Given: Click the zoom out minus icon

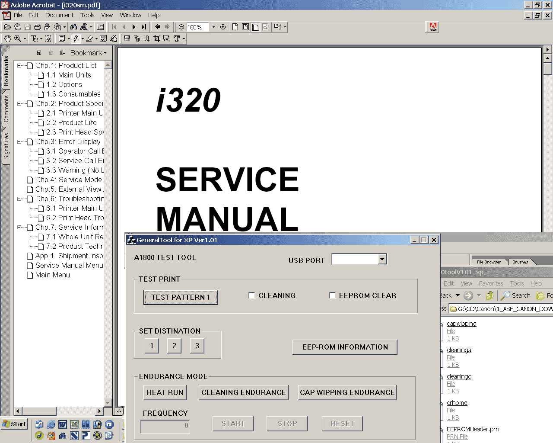Looking at the screenshot, I should [x=181, y=27].
